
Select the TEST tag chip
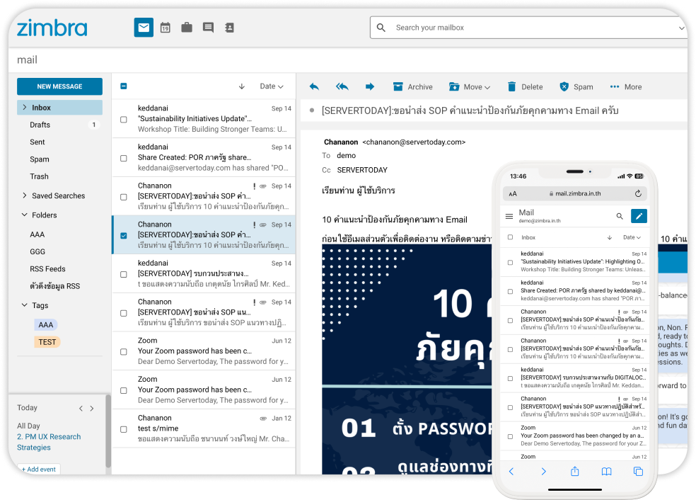point(47,342)
